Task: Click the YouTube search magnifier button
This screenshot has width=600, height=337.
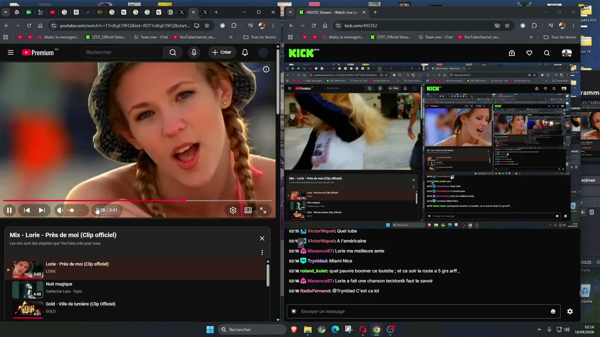Action: pyautogui.click(x=173, y=52)
